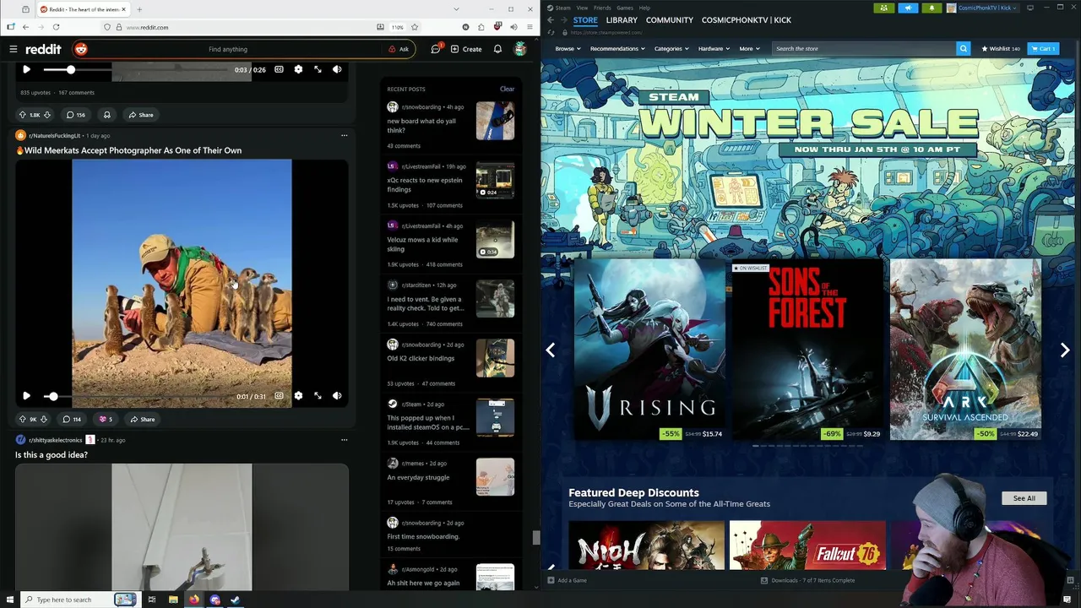The image size is (1081, 608).
Task: Click the Steam store search magnifier button
Action: tap(963, 49)
